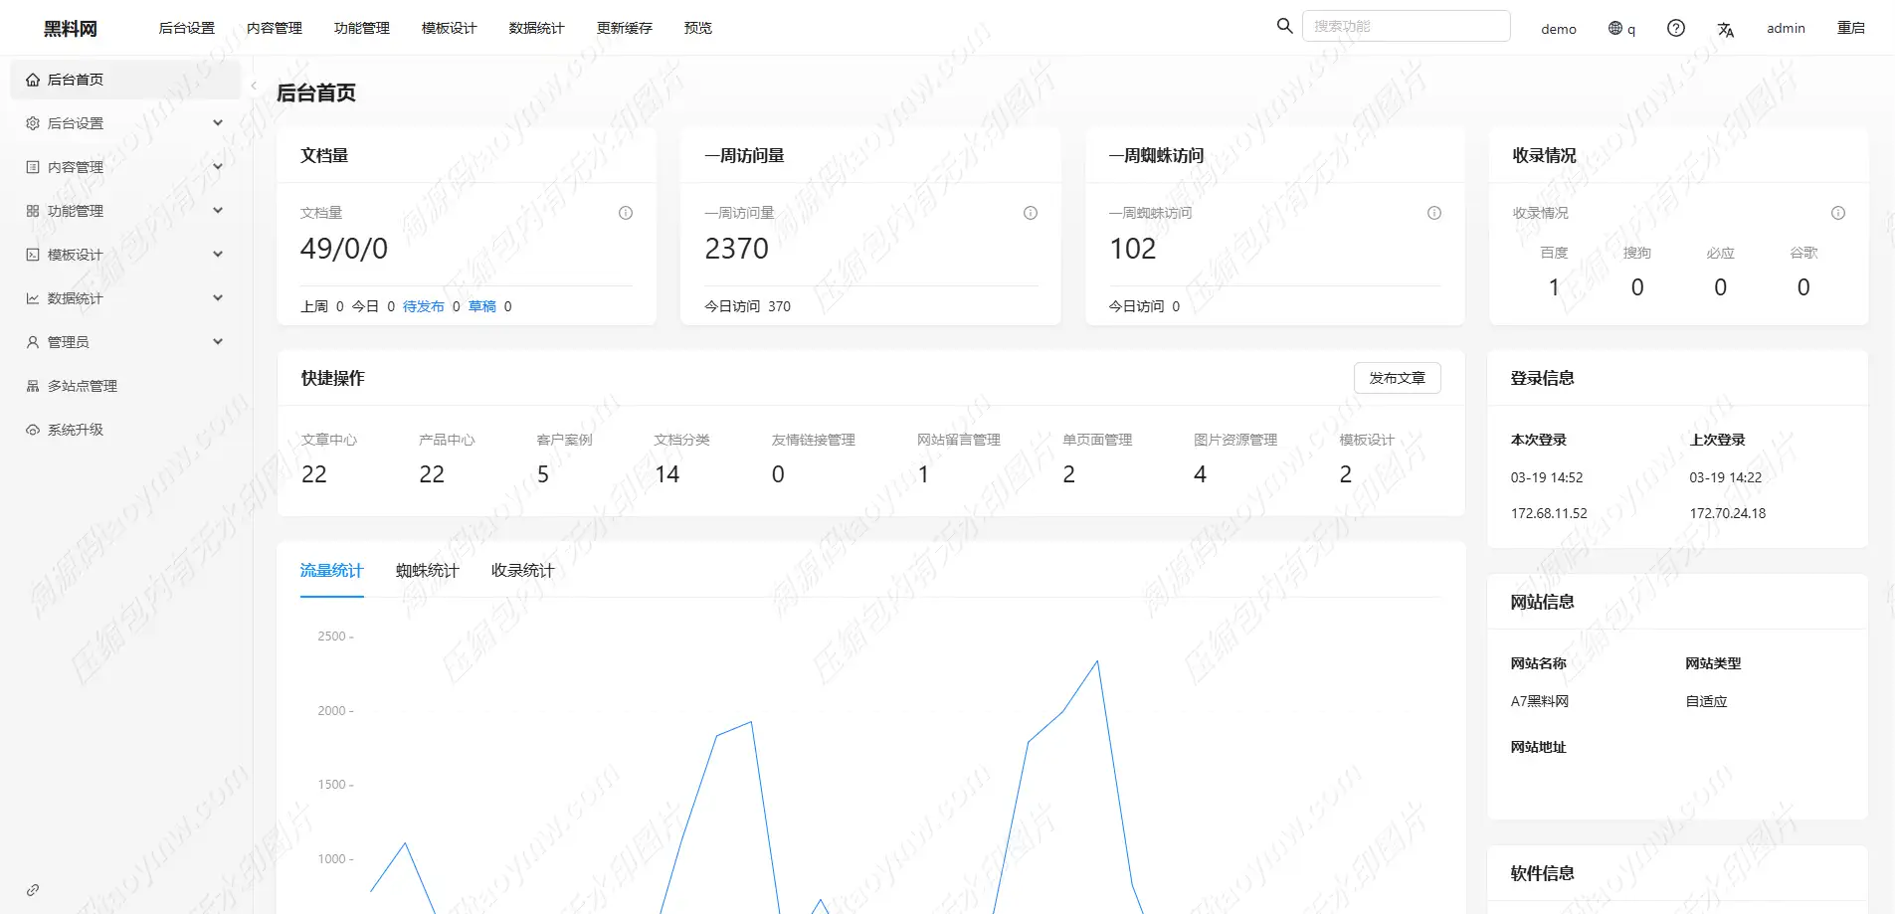Viewport: 1895px width, 914px height.
Task: Click the info icon in 收录情况 card
Action: click(1838, 213)
